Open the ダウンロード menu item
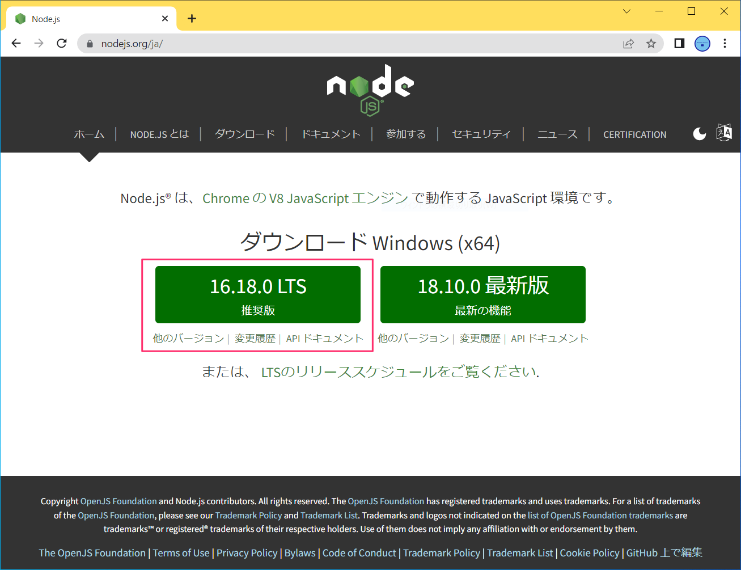This screenshot has height=570, width=741. click(x=245, y=134)
